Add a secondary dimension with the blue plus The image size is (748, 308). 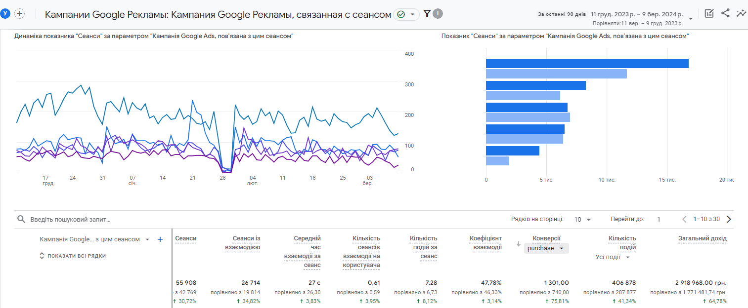tap(160, 239)
